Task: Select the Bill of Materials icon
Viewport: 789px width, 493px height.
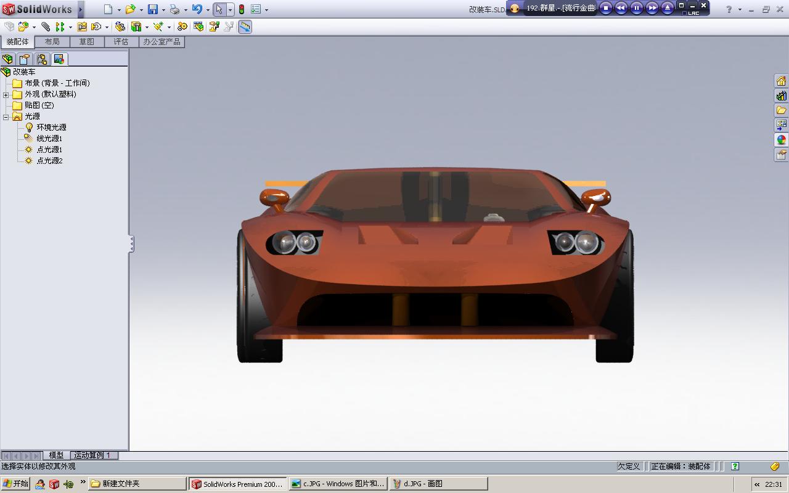Action: (198, 26)
